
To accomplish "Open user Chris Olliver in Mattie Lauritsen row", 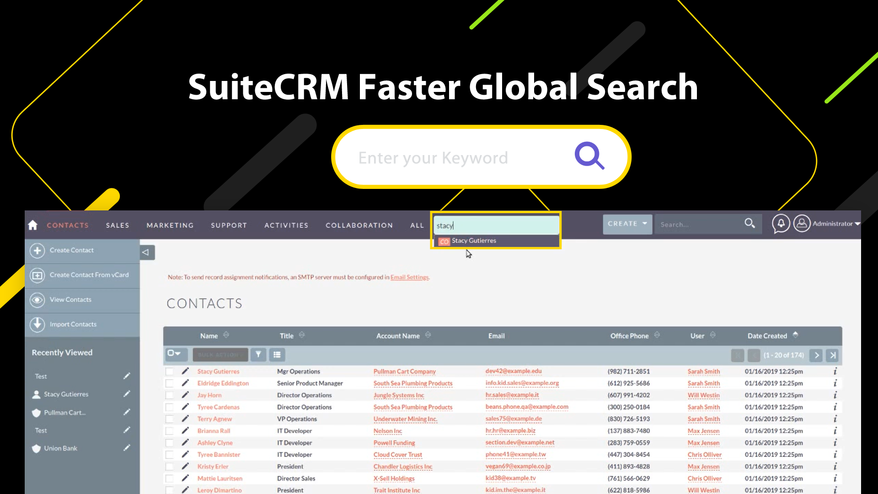I will (705, 478).
